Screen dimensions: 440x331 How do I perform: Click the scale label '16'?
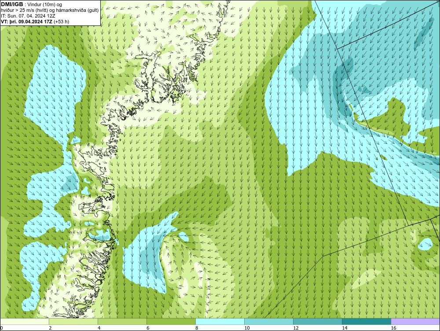[x=393, y=328]
